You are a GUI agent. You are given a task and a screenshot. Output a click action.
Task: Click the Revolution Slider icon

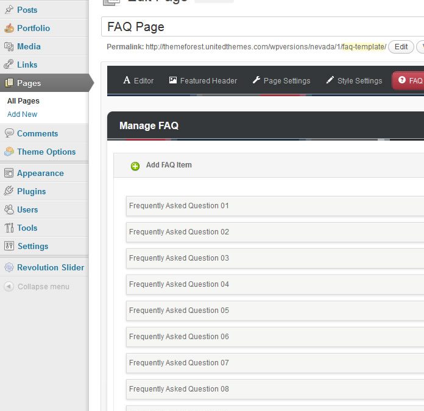[x=9, y=267]
